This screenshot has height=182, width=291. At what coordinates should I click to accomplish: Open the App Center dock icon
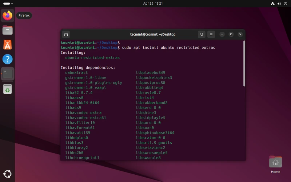tap(8, 45)
